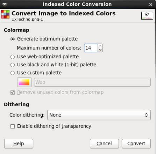Image resolution: width=156 pixels, height=154 pixels.
Task: Click the Web palette name field
Action: coord(92,82)
